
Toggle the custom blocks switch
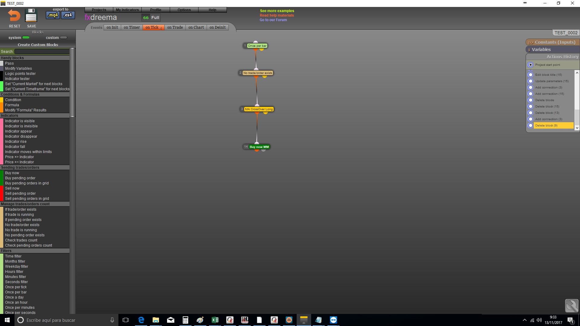(64, 38)
